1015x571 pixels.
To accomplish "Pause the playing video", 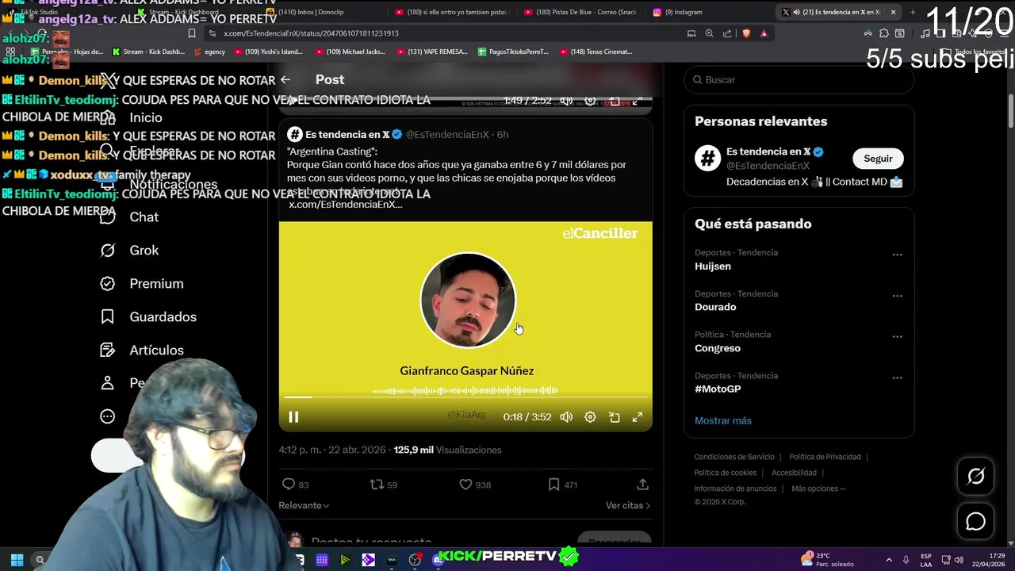I will tap(293, 417).
